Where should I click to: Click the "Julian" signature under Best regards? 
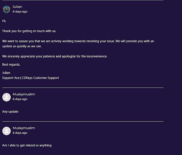6,73
